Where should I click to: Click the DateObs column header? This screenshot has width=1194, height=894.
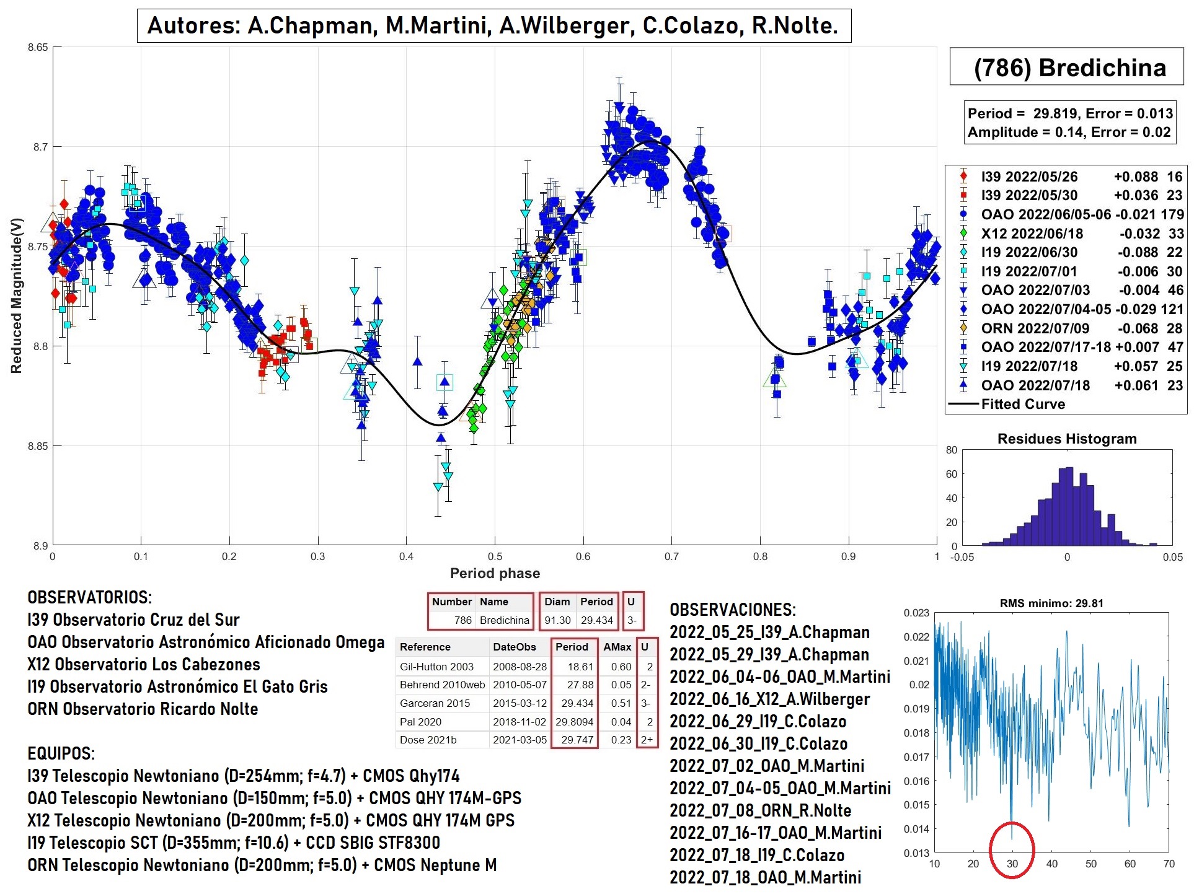[x=520, y=647]
